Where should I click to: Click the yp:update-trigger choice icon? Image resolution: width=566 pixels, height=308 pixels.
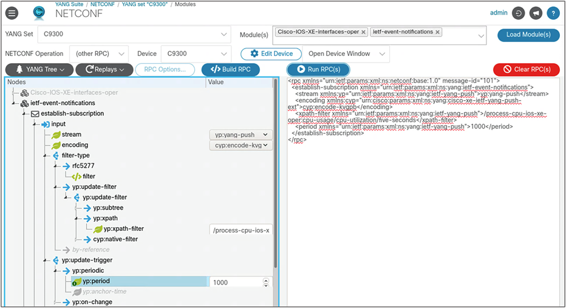pos(56,261)
